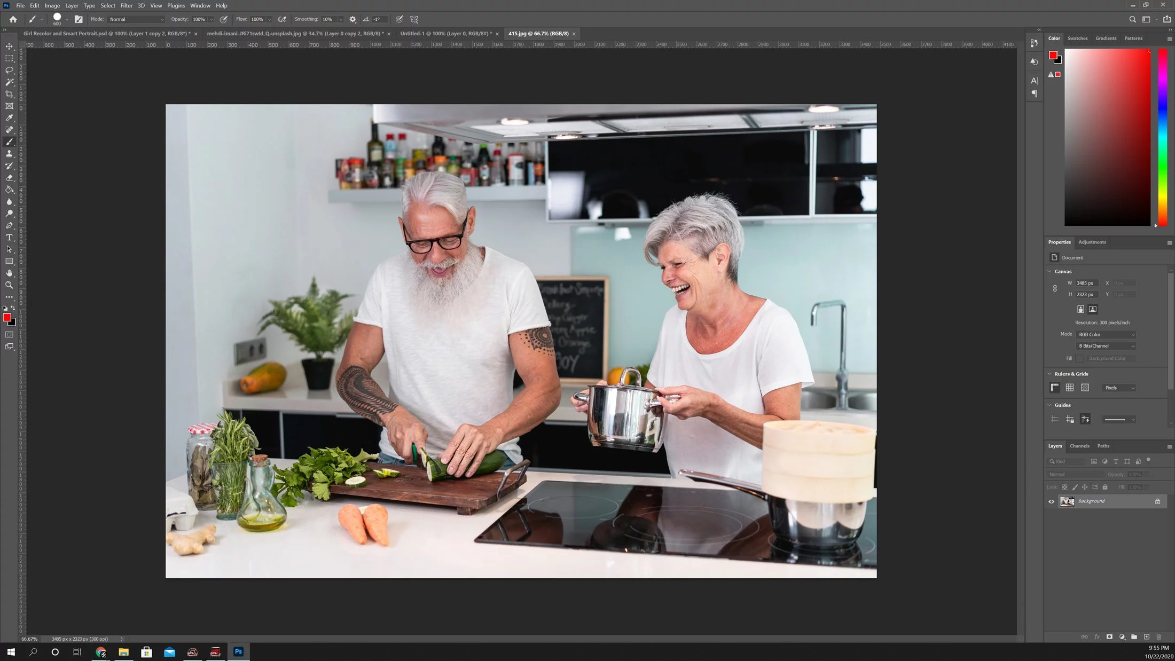Open the Flow dropdown arrow

pyautogui.click(x=269, y=19)
